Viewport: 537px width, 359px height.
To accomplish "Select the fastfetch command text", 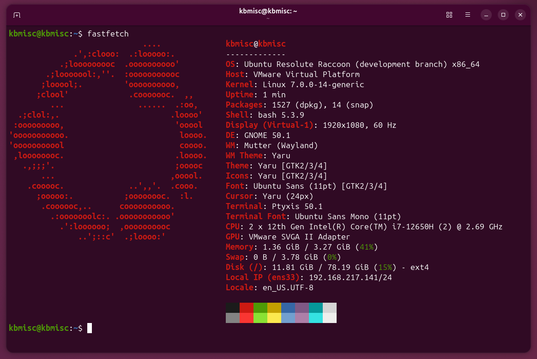I will 108,33.
